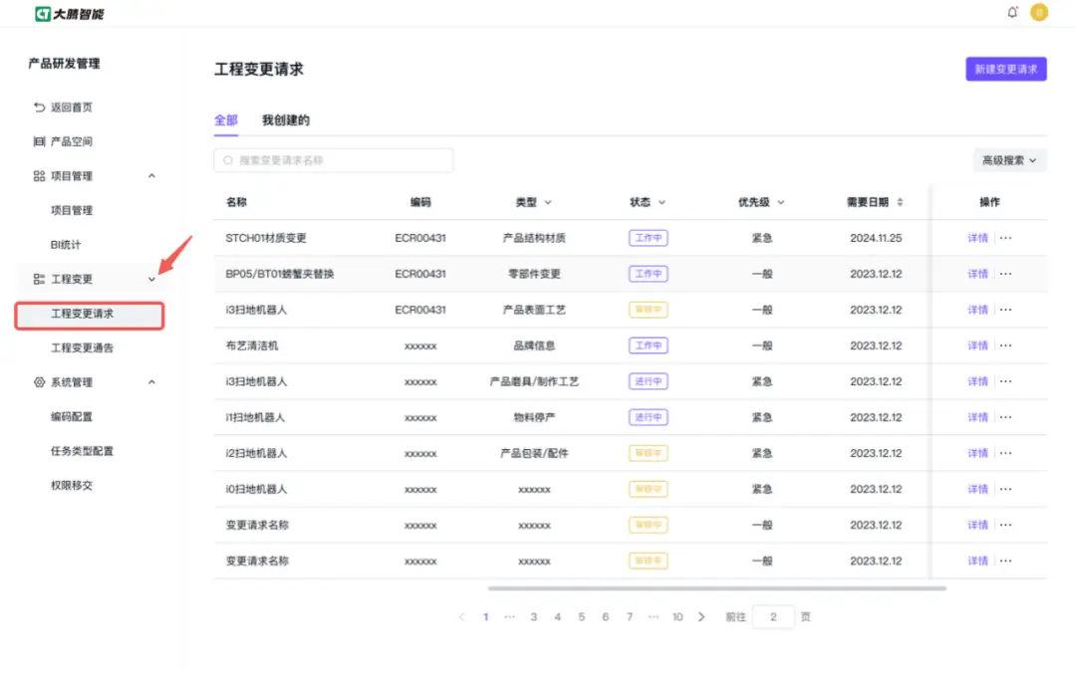This screenshot has height=691, width=1076.
Task: Click the 项目管理 grid icon in sidebar
Action: pos(41,175)
